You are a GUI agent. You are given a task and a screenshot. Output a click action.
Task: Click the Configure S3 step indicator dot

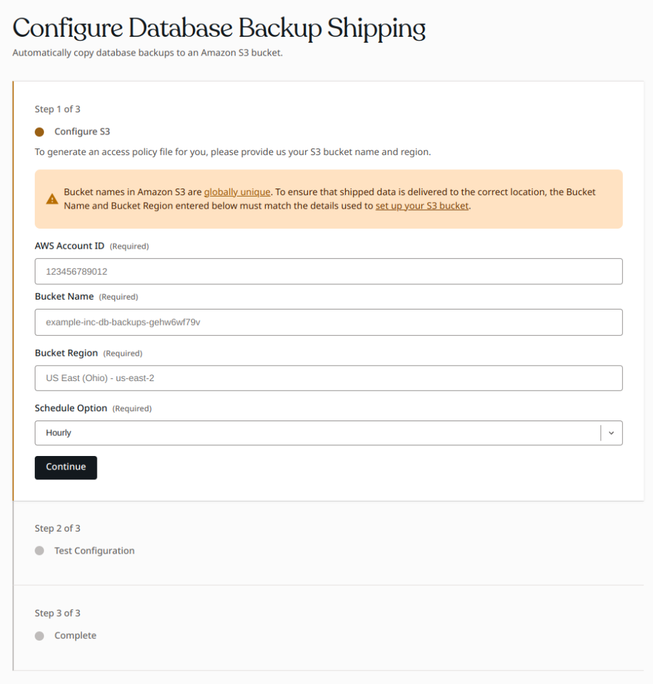[39, 132]
